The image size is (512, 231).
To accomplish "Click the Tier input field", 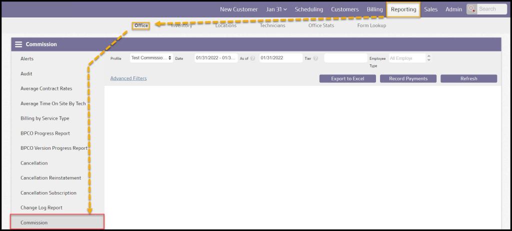I will [x=345, y=58].
